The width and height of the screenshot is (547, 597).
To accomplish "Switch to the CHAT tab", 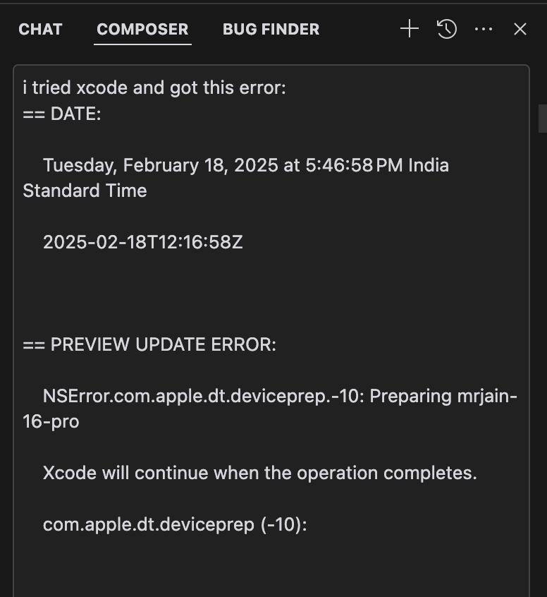I will pyautogui.click(x=40, y=29).
